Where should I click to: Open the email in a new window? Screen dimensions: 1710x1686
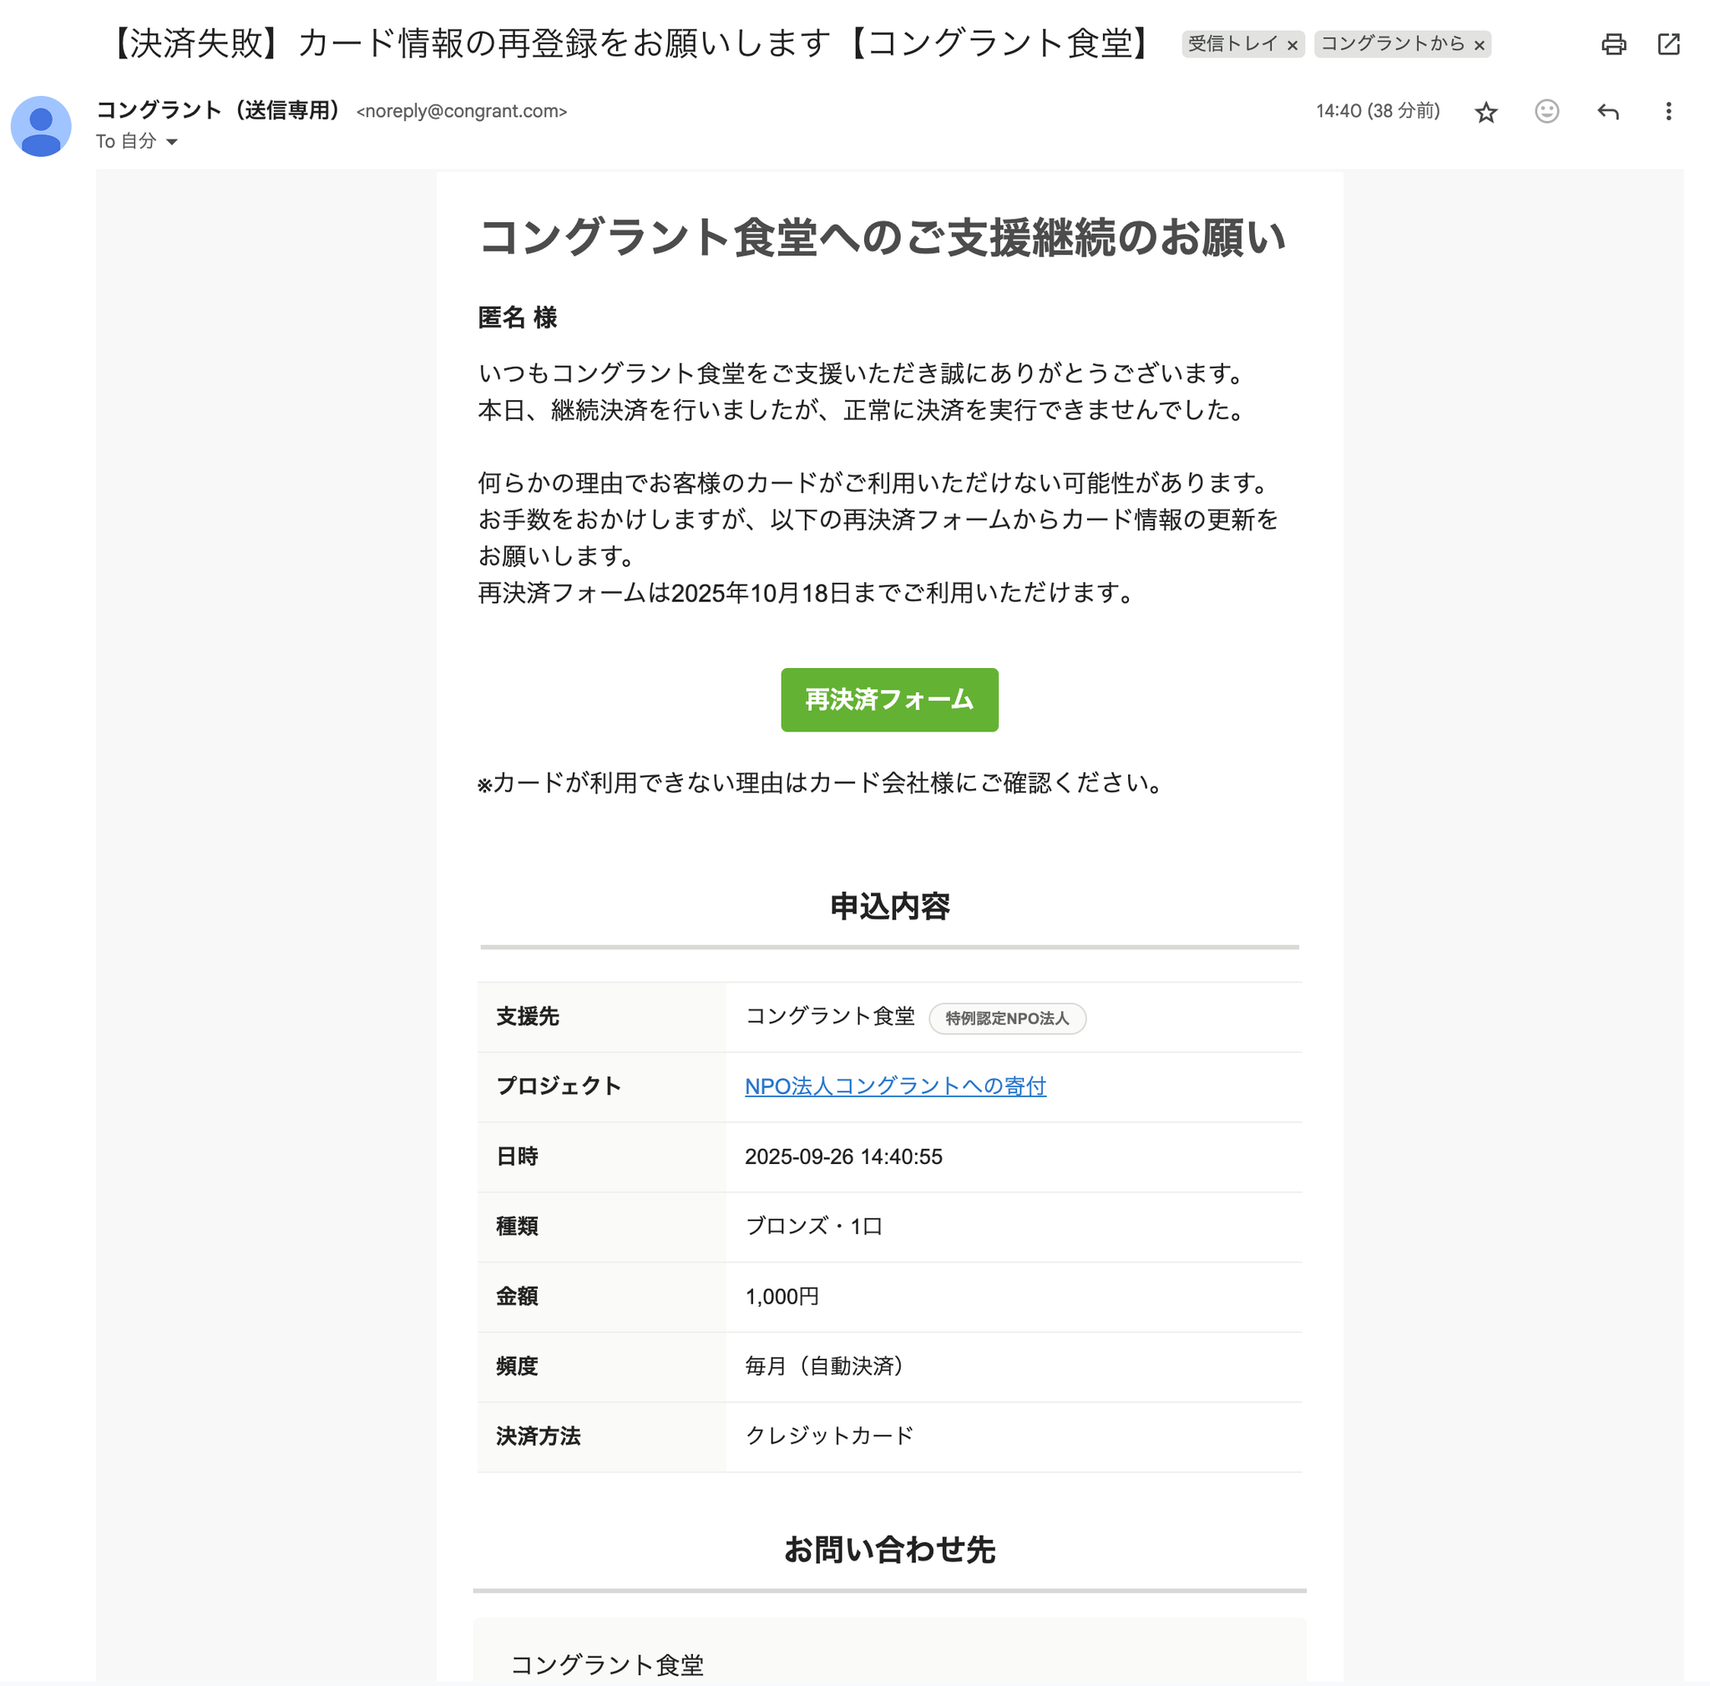(1668, 44)
